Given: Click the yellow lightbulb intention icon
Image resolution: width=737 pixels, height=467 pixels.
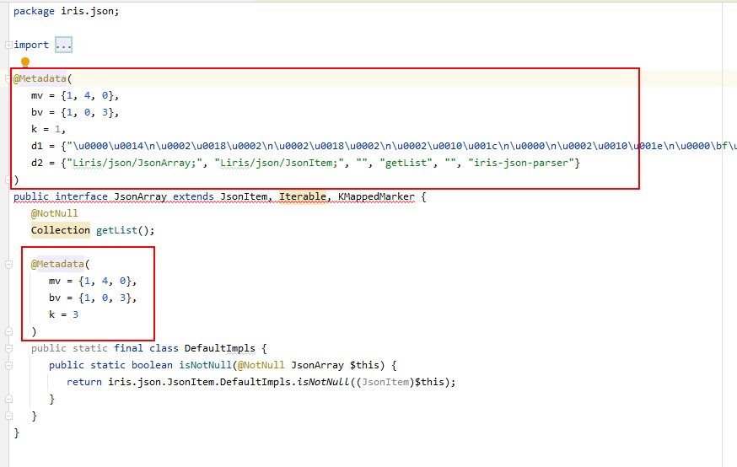Looking at the screenshot, I should [x=25, y=62].
